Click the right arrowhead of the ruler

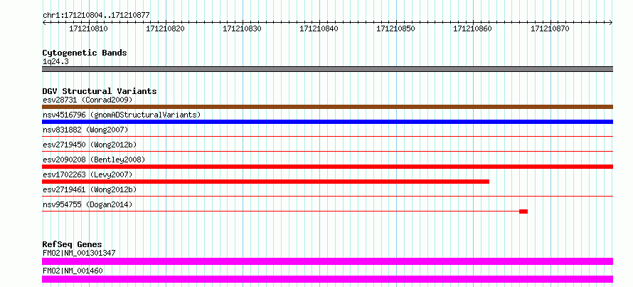tap(610, 23)
